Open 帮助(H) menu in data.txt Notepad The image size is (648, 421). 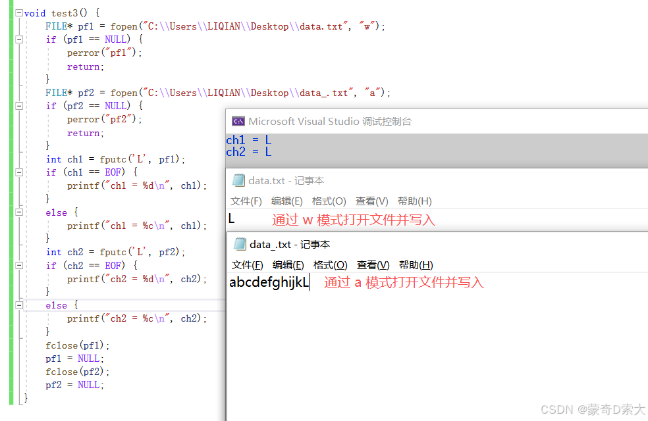(x=414, y=201)
